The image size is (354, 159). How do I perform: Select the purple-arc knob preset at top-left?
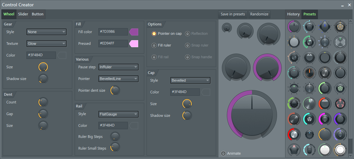[294, 26]
